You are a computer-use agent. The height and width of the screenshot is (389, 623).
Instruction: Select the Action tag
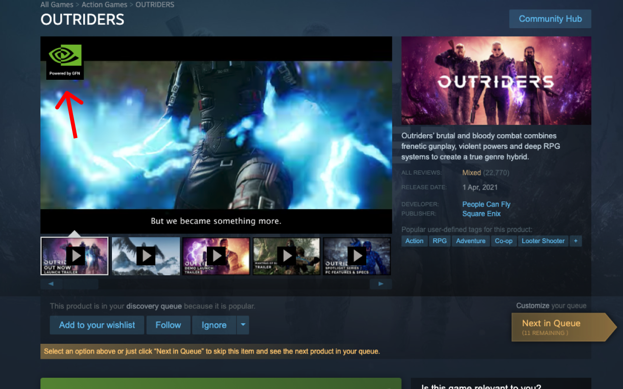click(x=414, y=241)
